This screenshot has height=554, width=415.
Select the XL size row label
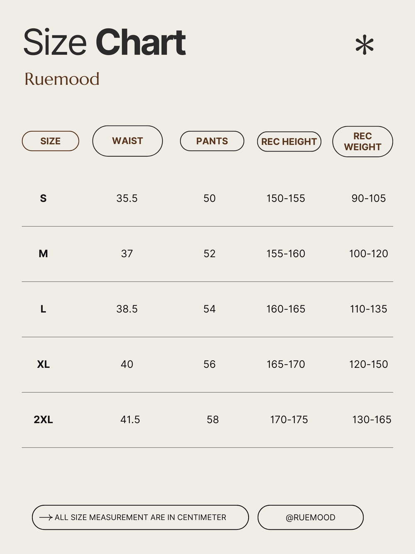[x=43, y=364]
